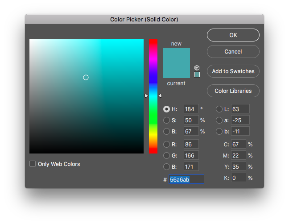Click the Cancel button
This screenshot has height=224, width=289.
coord(233,52)
